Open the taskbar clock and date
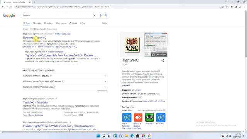247x139 pixels. [x=237, y=136]
